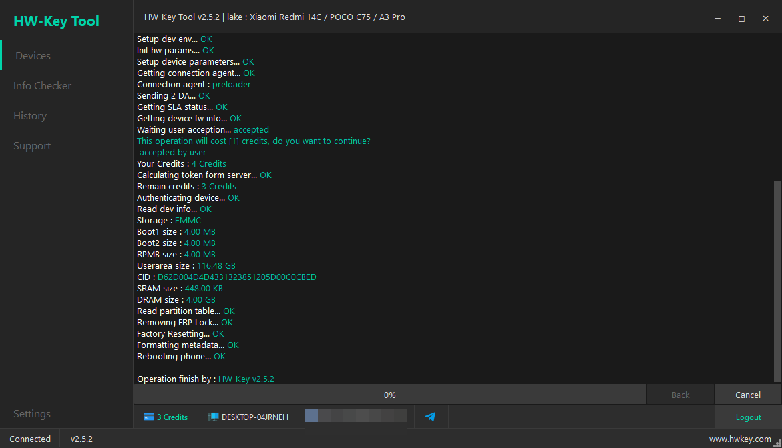Click the window title text with Xiaomi Redmi 14C
Image resolution: width=782 pixels, height=448 pixels.
[x=274, y=17]
